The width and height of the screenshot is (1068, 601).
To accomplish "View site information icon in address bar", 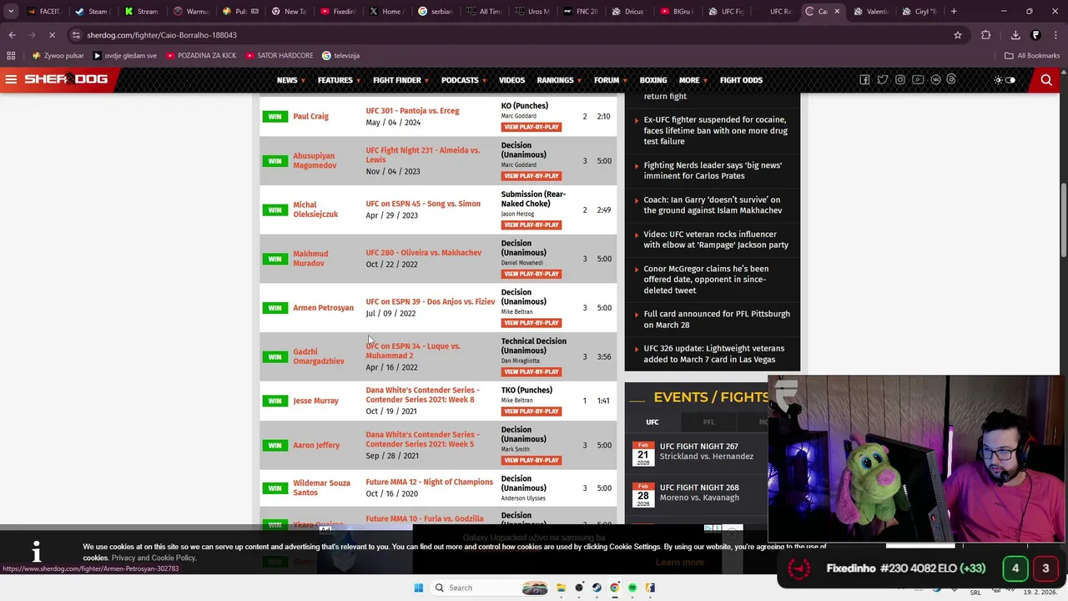I will point(76,35).
